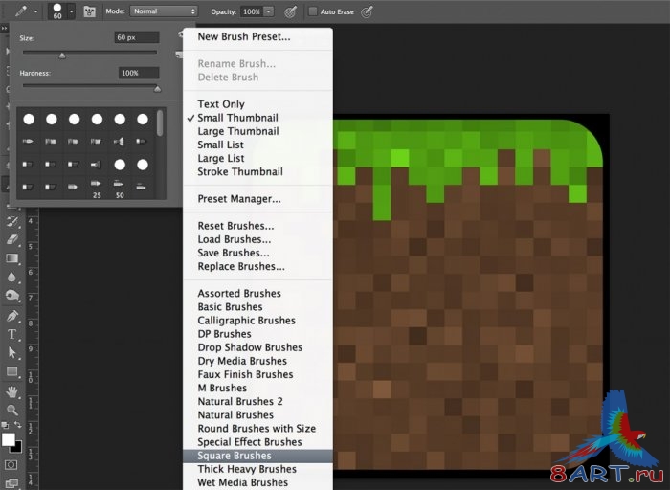Toggle pressure for opacity icon
Screen dimensions: 670x490
click(x=291, y=11)
